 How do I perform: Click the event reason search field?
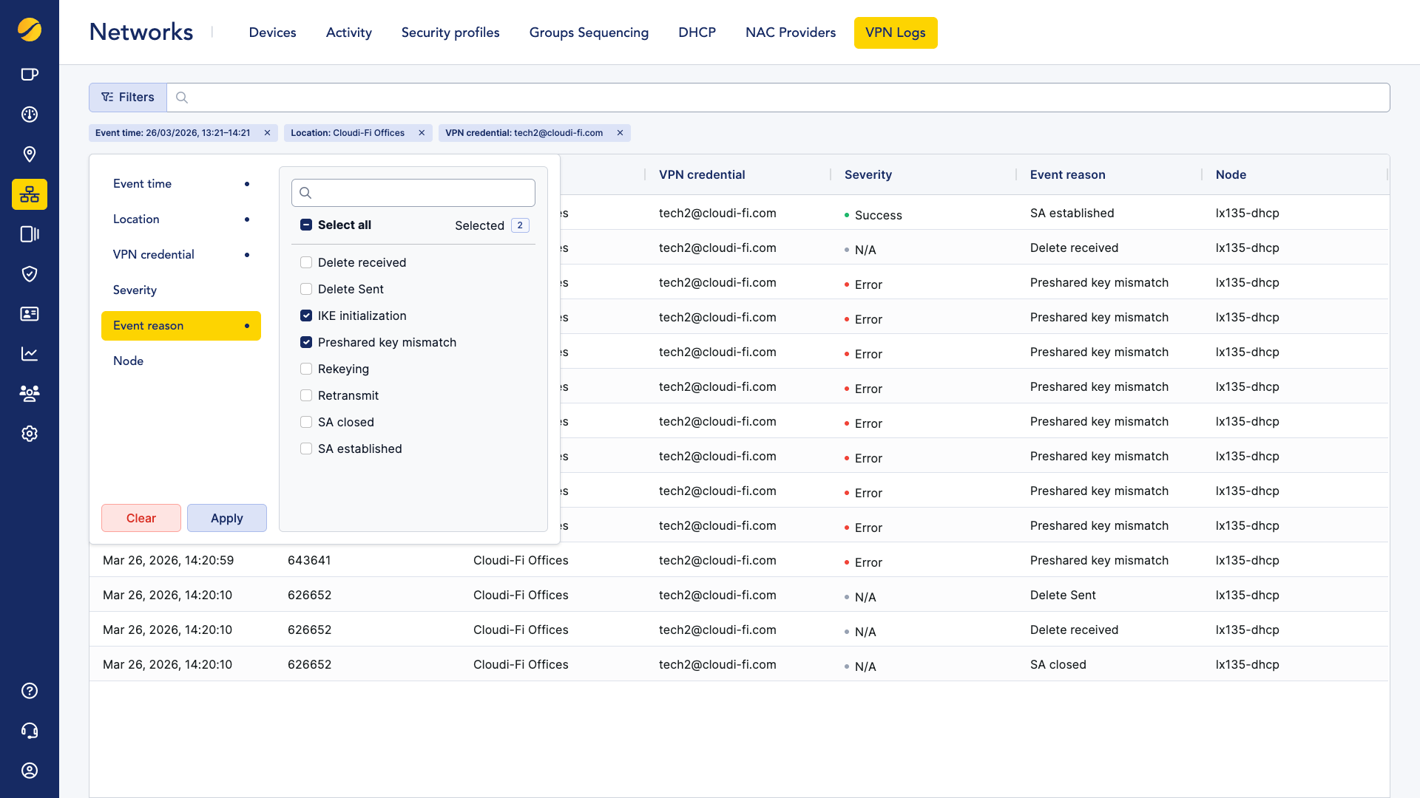[x=422, y=193]
